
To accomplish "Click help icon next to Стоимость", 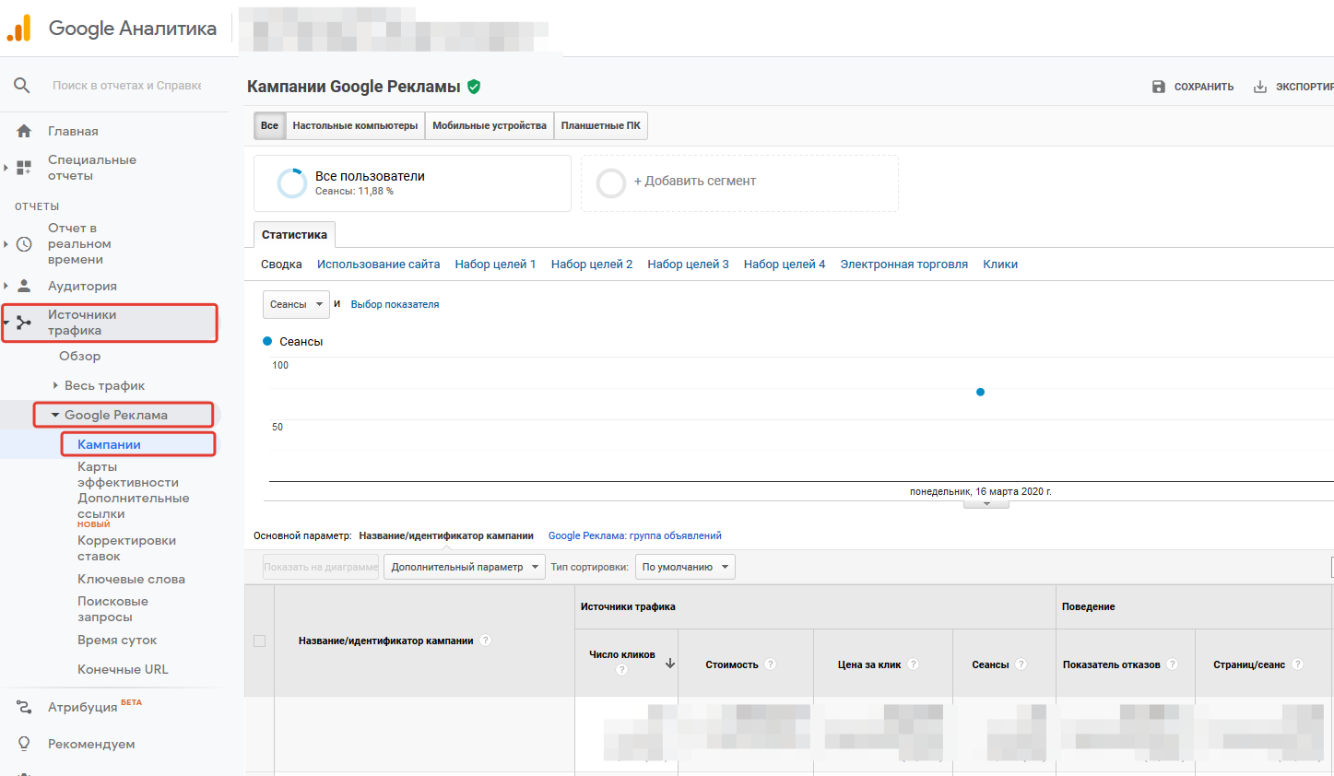I will [x=771, y=664].
